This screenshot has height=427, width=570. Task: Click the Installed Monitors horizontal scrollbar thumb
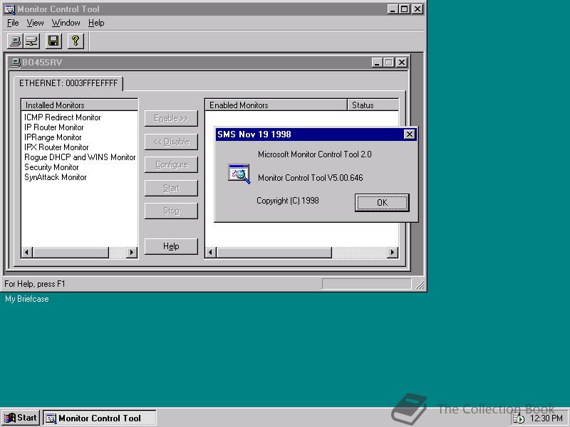point(71,252)
